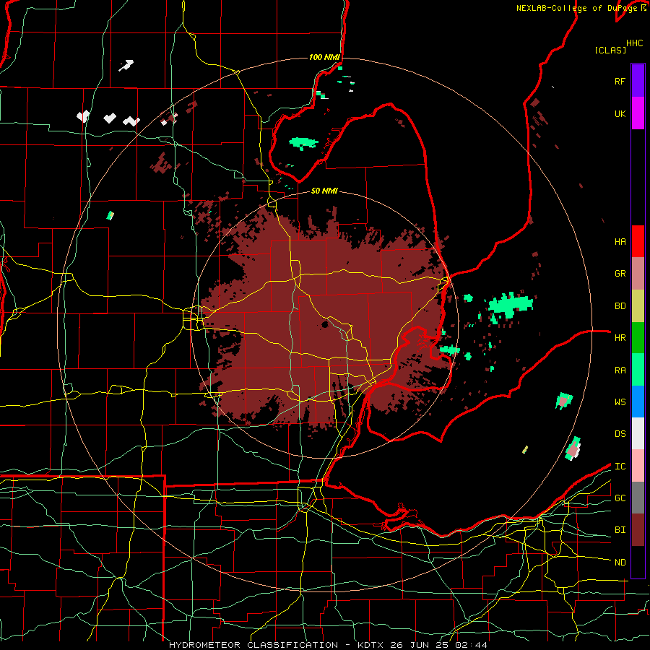Select the "RA" legend label

pyautogui.click(x=620, y=370)
